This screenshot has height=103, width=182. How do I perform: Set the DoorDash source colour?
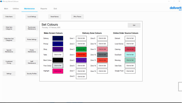pos(130,55)
